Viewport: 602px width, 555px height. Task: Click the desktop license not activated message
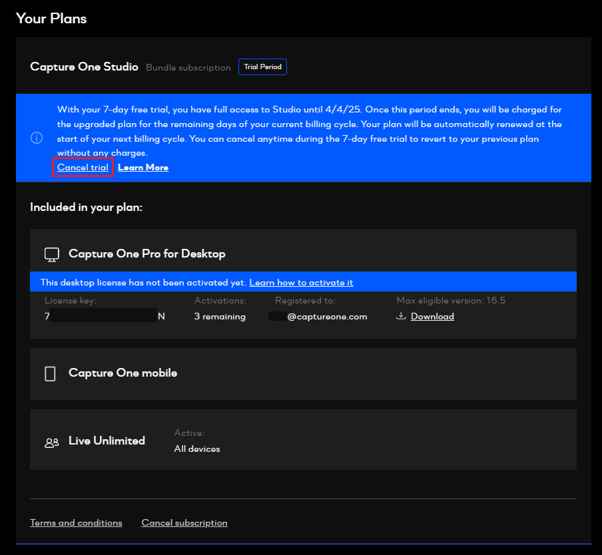click(143, 283)
